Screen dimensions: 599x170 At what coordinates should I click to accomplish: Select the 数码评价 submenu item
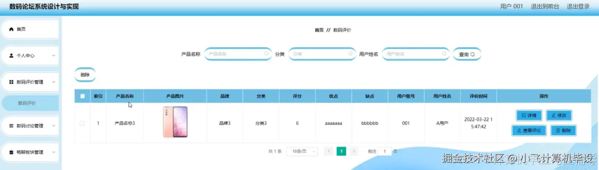30,103
